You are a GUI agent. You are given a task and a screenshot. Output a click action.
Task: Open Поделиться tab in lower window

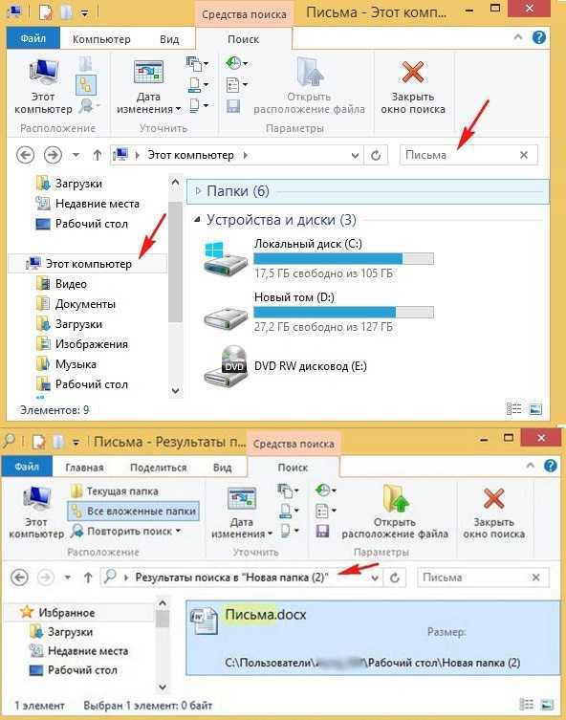(159, 468)
